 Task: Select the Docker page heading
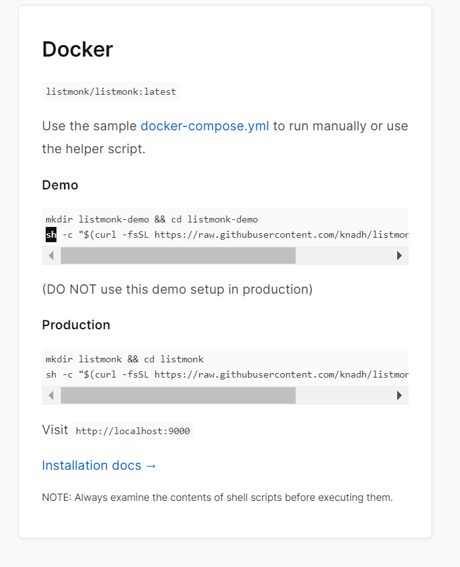click(77, 50)
